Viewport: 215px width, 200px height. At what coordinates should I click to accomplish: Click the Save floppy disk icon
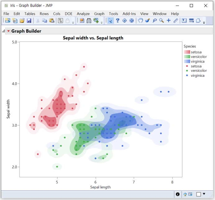click(29, 20)
